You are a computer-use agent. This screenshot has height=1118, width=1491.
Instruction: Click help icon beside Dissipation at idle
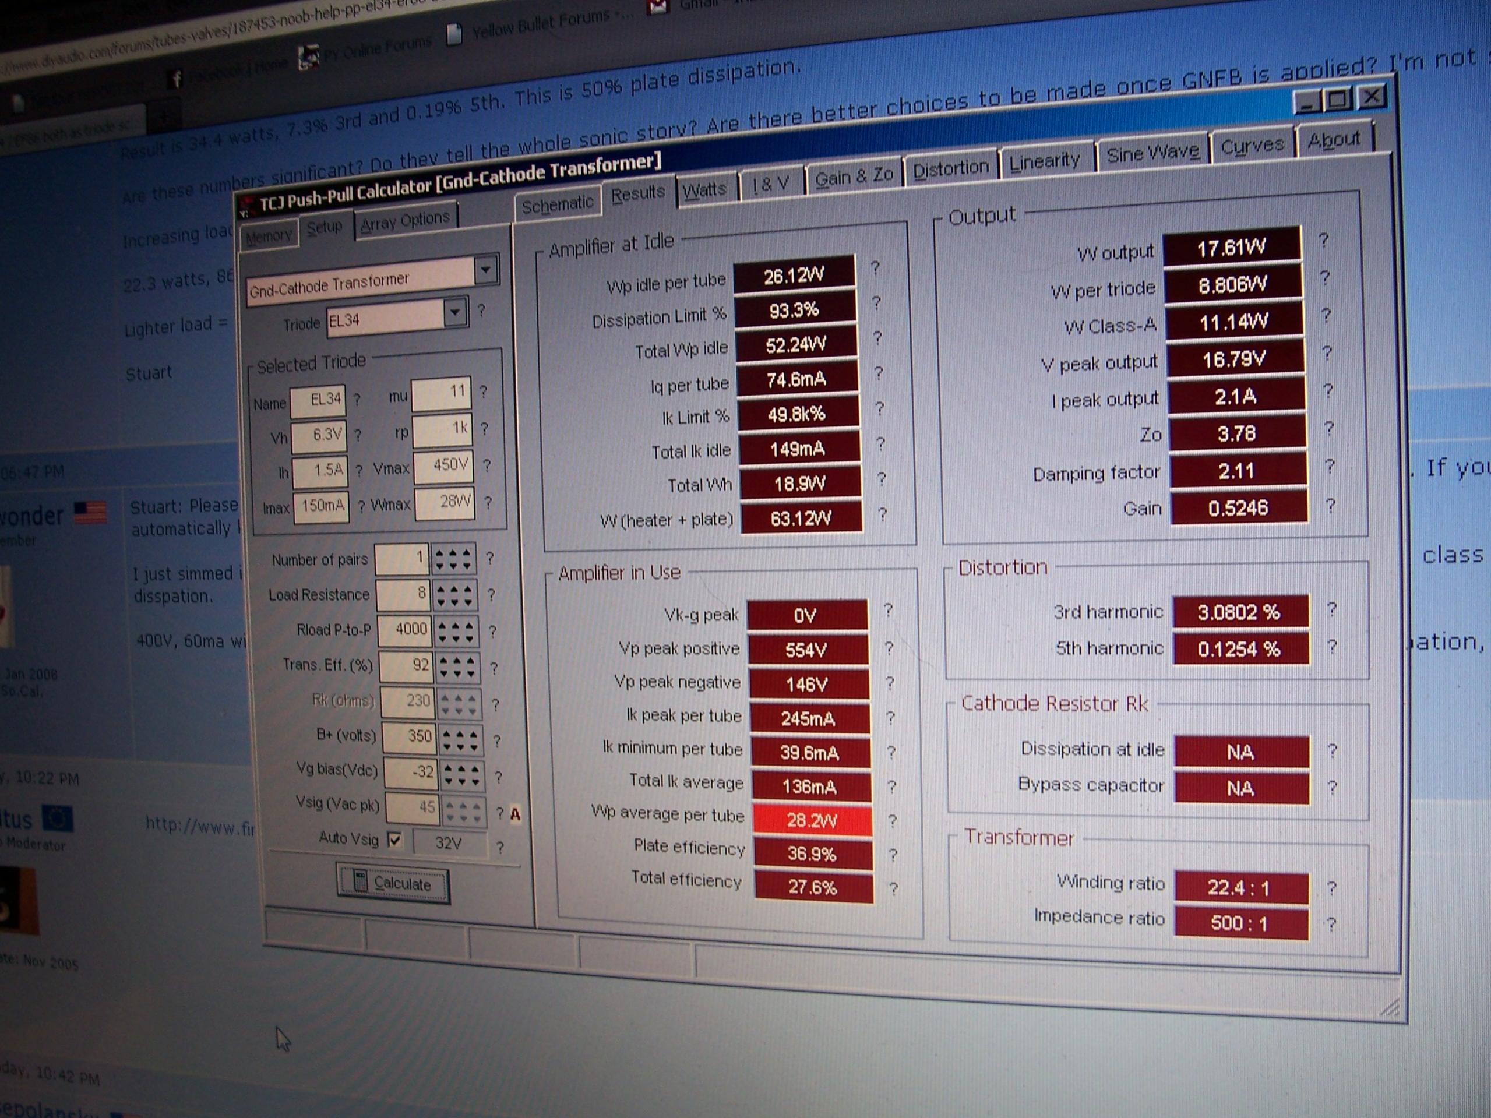(1332, 750)
